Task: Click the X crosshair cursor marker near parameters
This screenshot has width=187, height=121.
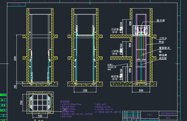Action: (65, 110)
